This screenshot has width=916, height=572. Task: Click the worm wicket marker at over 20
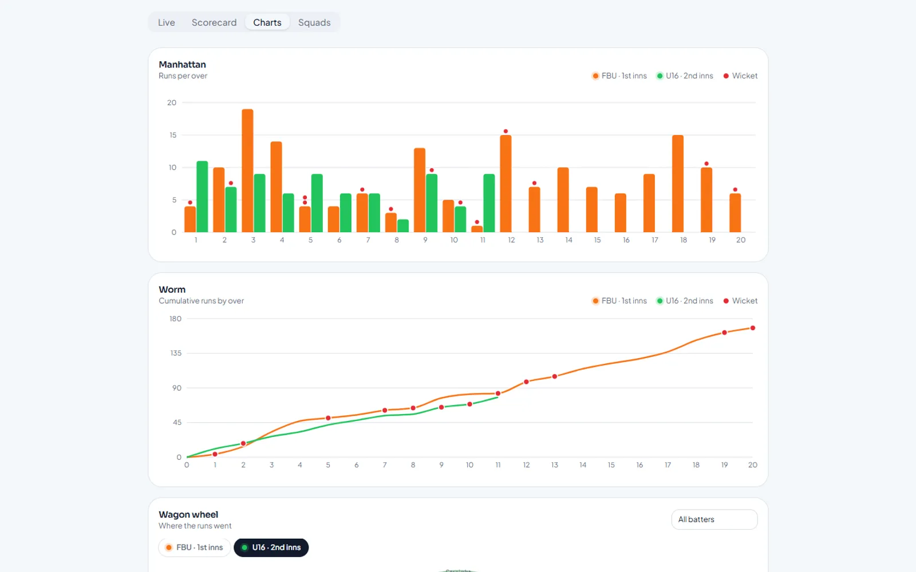tap(753, 328)
